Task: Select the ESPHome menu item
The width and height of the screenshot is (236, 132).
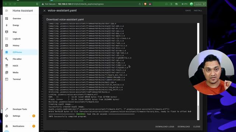Action: [x=21, y=52]
